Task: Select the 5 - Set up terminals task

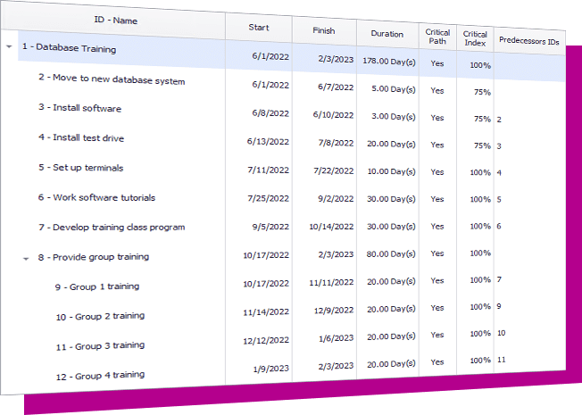Action: click(x=80, y=168)
